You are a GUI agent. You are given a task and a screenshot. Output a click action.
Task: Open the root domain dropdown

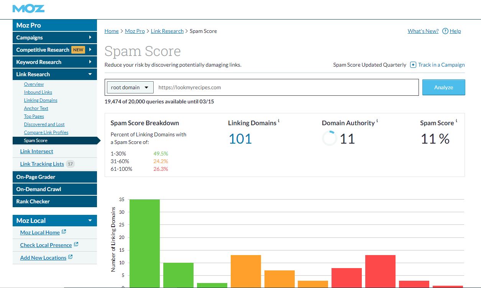[130, 87]
